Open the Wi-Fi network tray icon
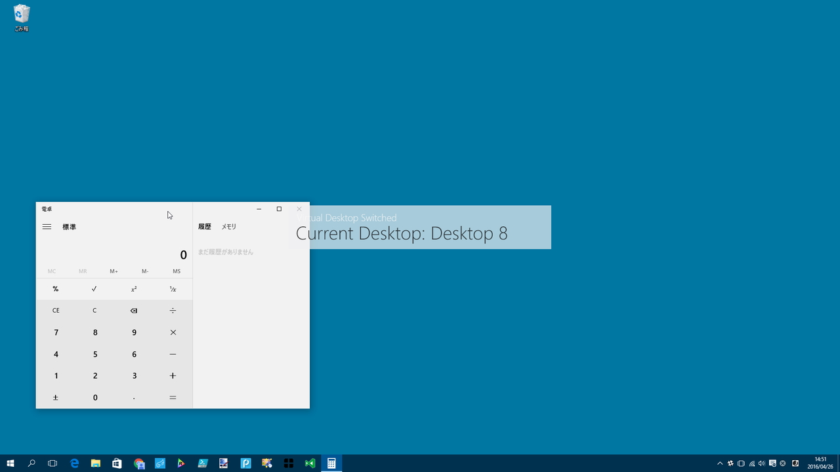The image size is (840, 472). pos(751,463)
